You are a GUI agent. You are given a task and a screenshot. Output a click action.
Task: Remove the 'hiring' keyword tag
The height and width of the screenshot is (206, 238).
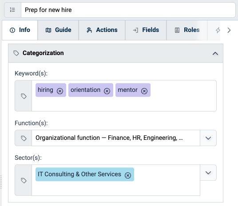coord(60,91)
